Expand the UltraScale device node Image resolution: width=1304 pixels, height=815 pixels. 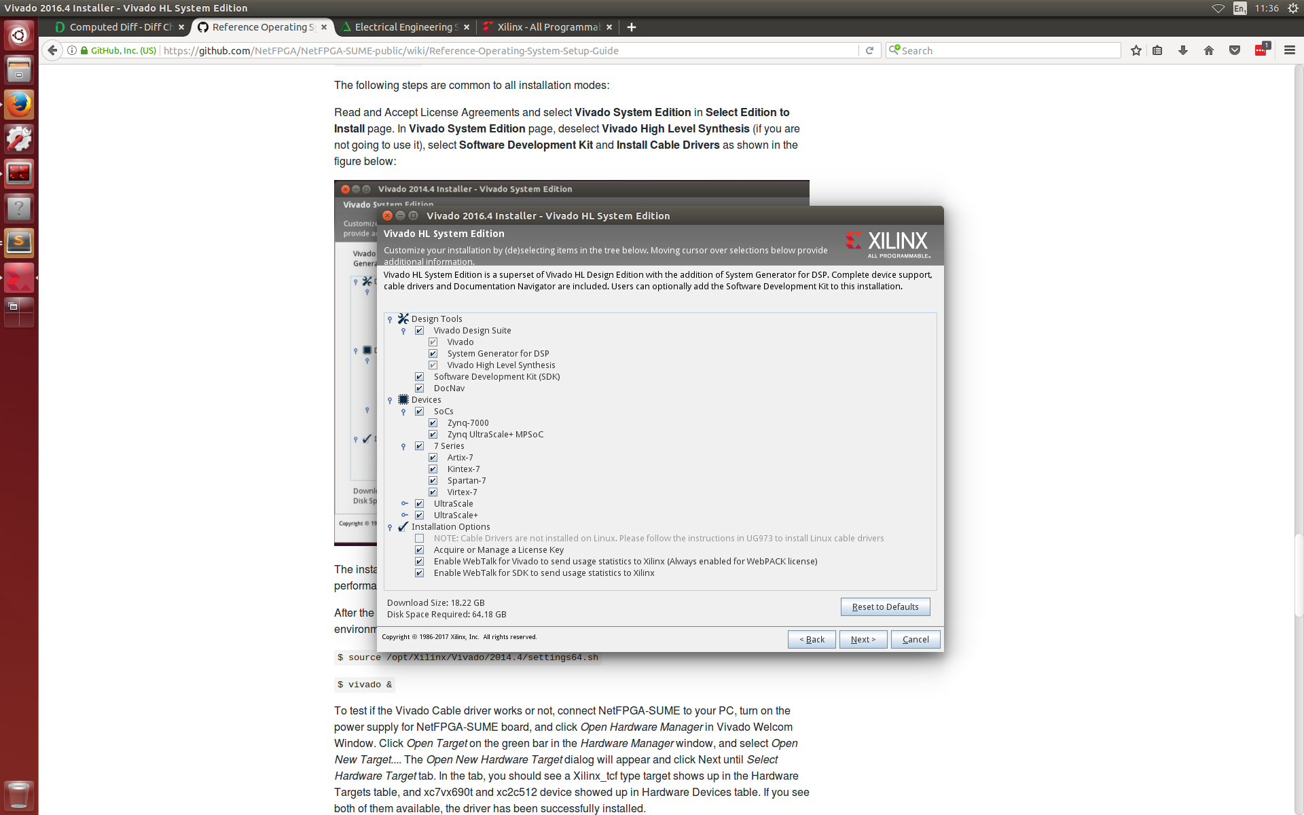pos(405,503)
